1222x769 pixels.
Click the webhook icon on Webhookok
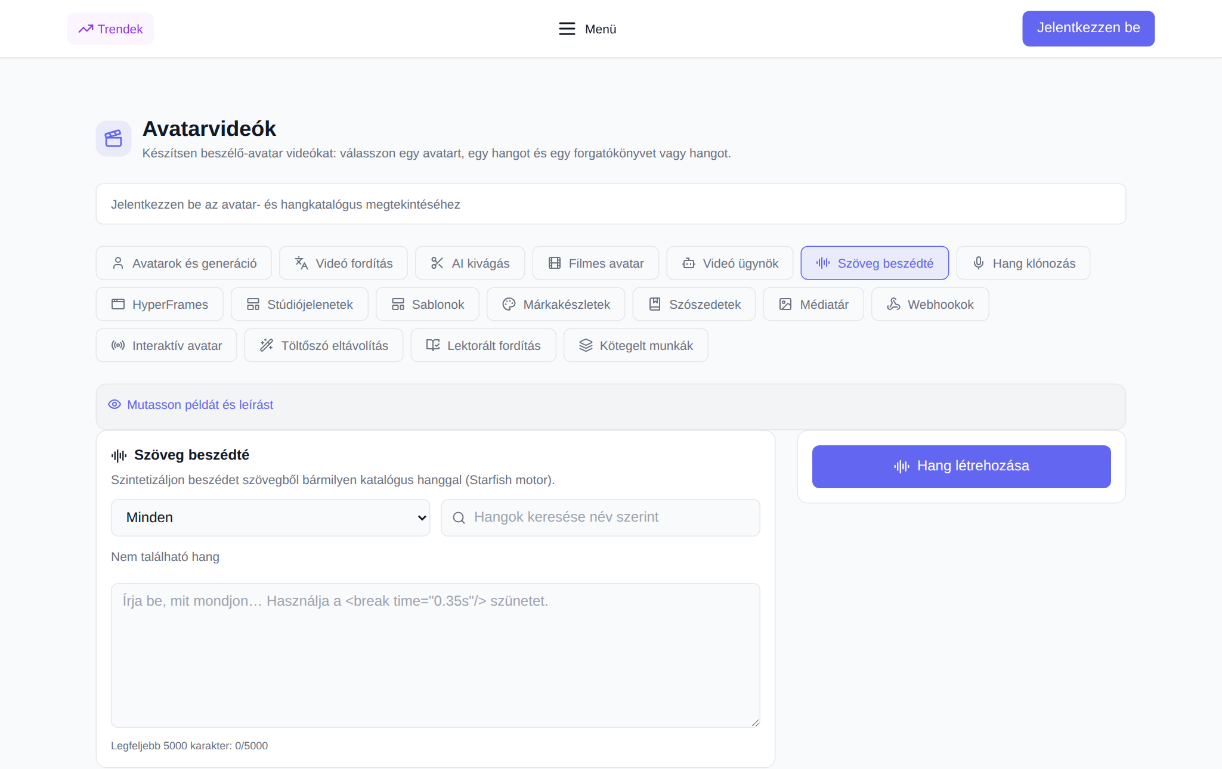coord(893,304)
